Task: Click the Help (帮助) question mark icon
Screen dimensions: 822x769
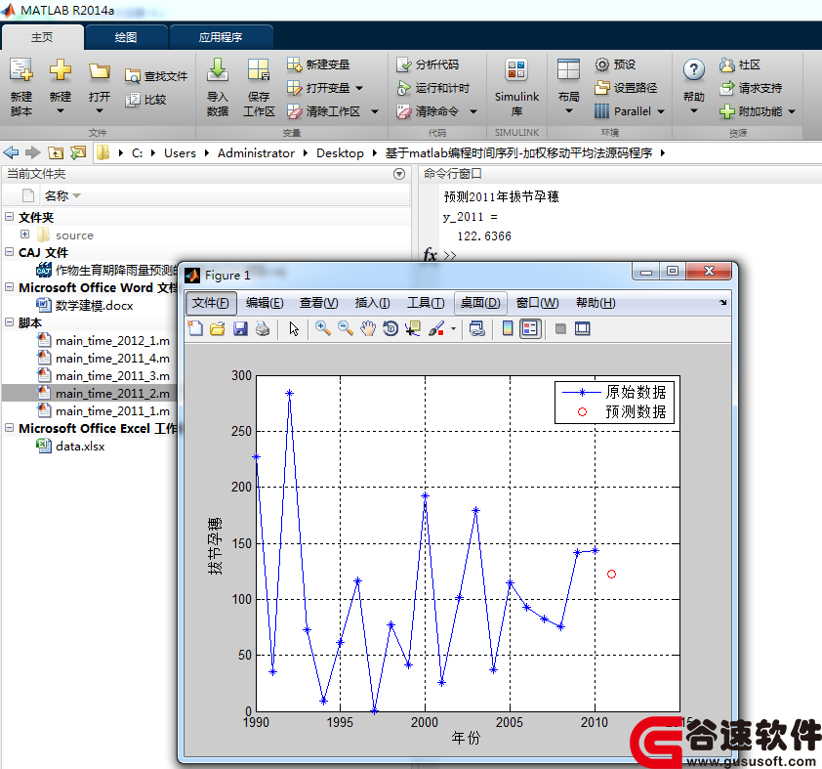Action: (693, 69)
